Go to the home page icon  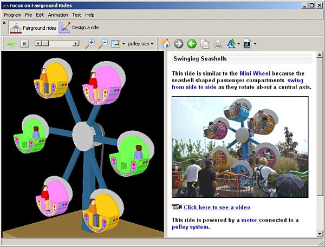166,44
